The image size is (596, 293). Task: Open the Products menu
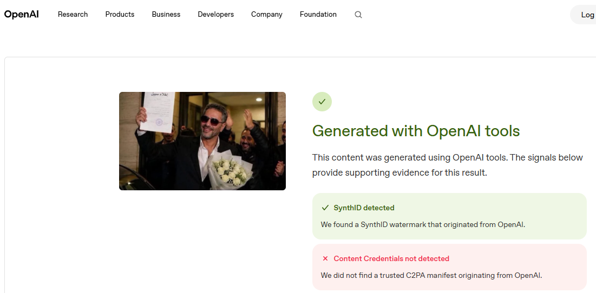click(120, 15)
